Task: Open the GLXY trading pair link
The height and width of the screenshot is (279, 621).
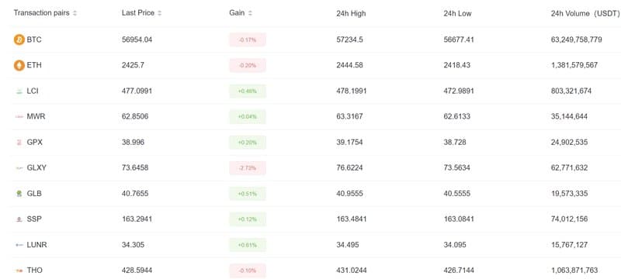Action: point(36,167)
